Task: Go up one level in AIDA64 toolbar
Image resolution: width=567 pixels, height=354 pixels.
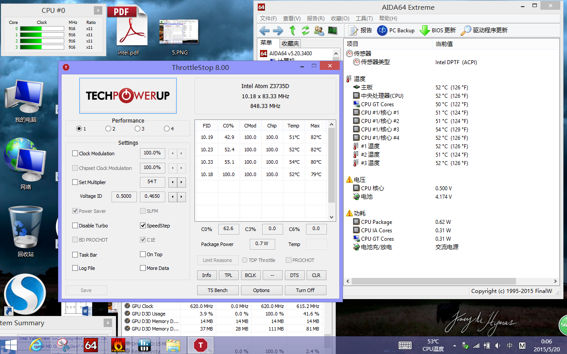Action: [292, 31]
